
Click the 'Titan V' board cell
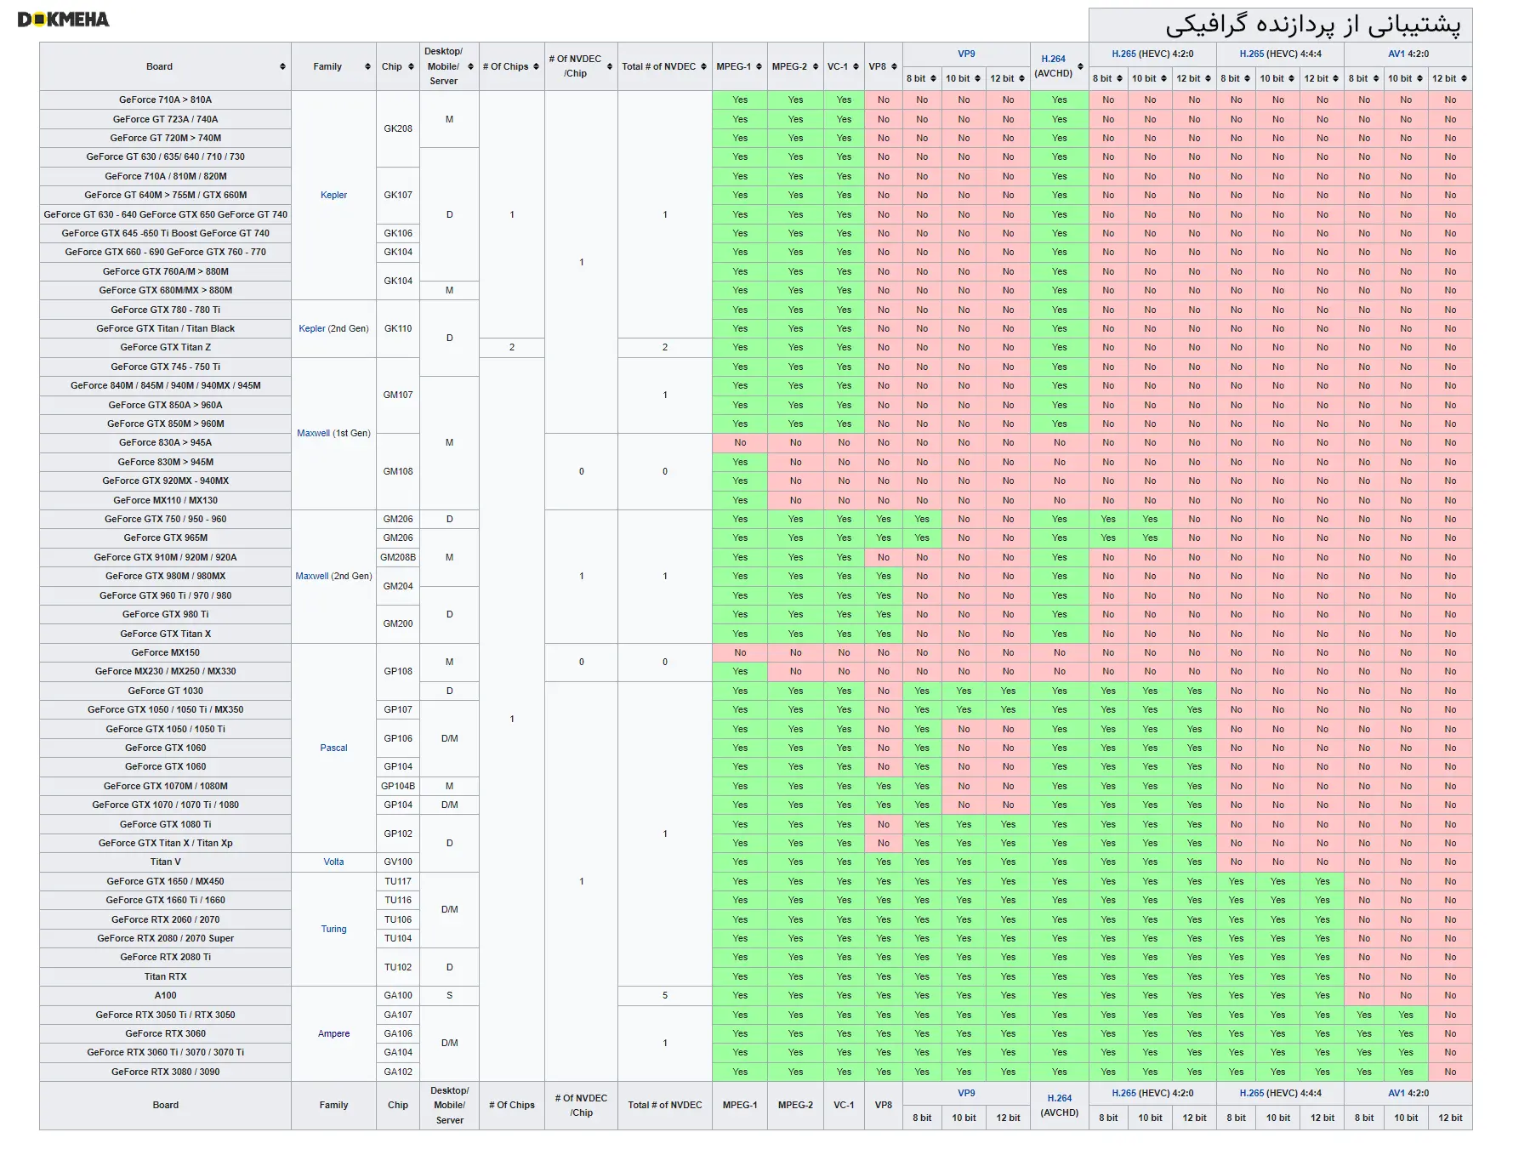click(x=165, y=862)
